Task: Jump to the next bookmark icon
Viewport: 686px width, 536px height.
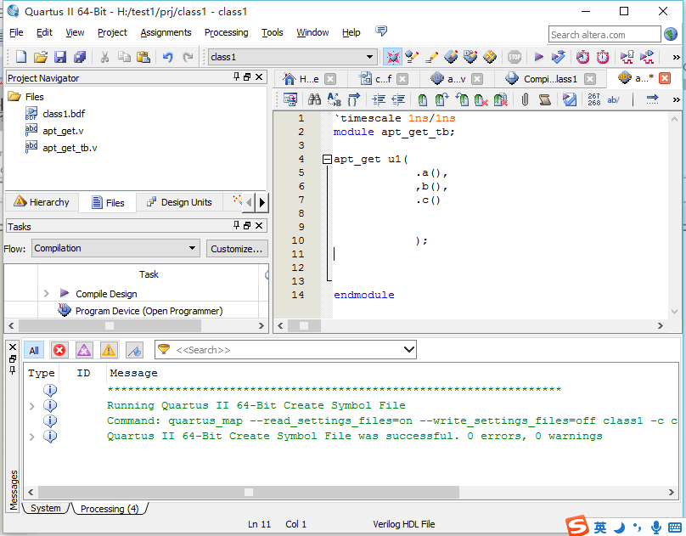Action: [441, 99]
